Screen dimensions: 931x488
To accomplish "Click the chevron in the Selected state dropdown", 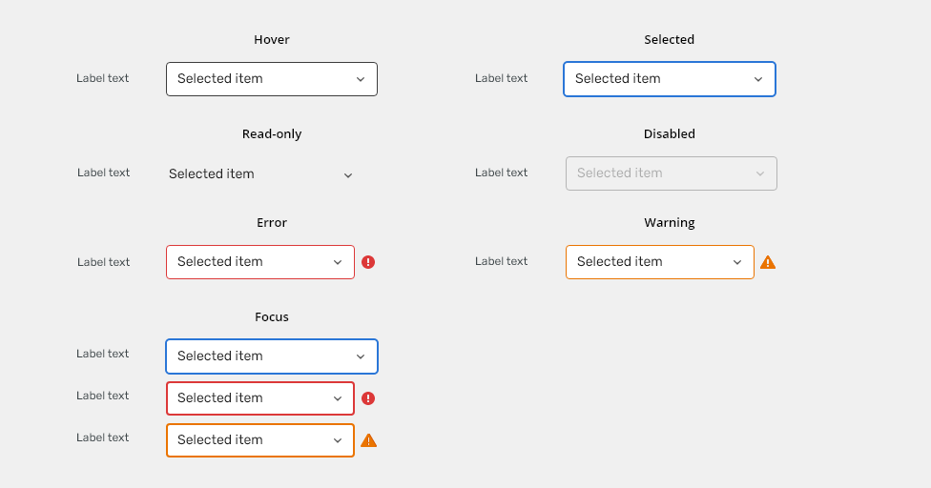I will click(758, 79).
